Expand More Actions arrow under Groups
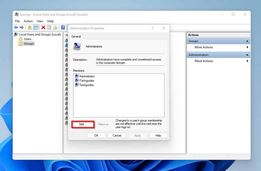Viewport: 261px width, 171px height. pos(247,47)
